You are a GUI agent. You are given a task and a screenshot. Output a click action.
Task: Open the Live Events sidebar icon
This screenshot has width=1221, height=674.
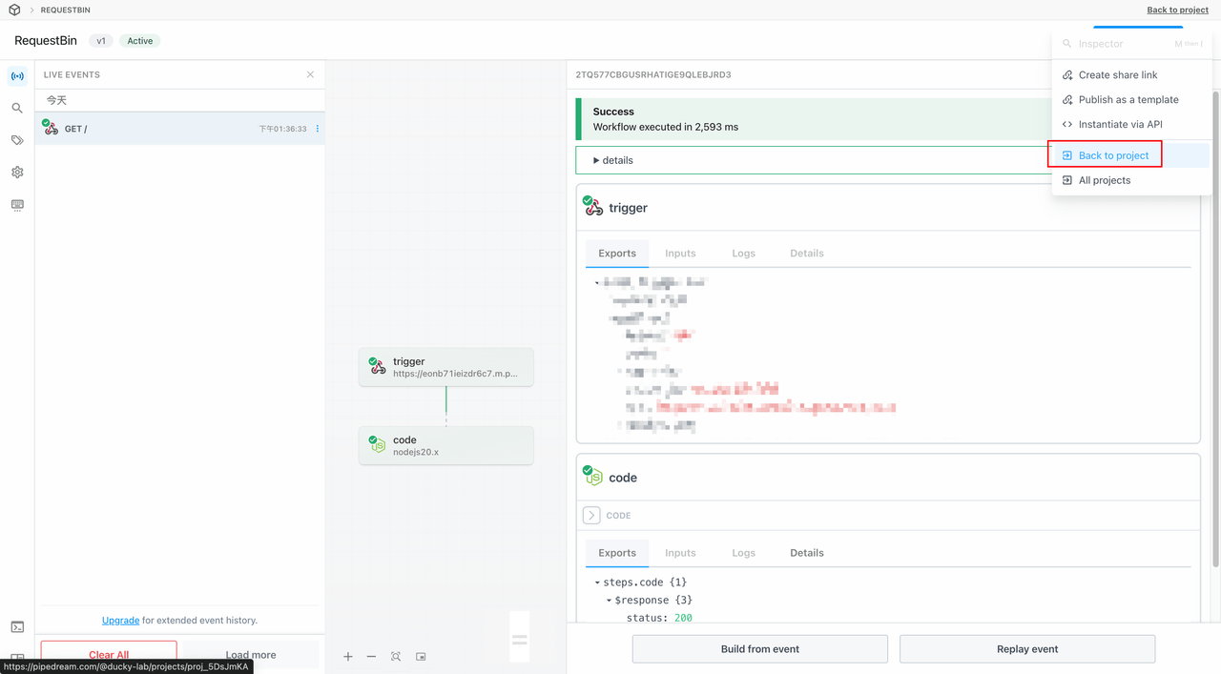click(17, 75)
